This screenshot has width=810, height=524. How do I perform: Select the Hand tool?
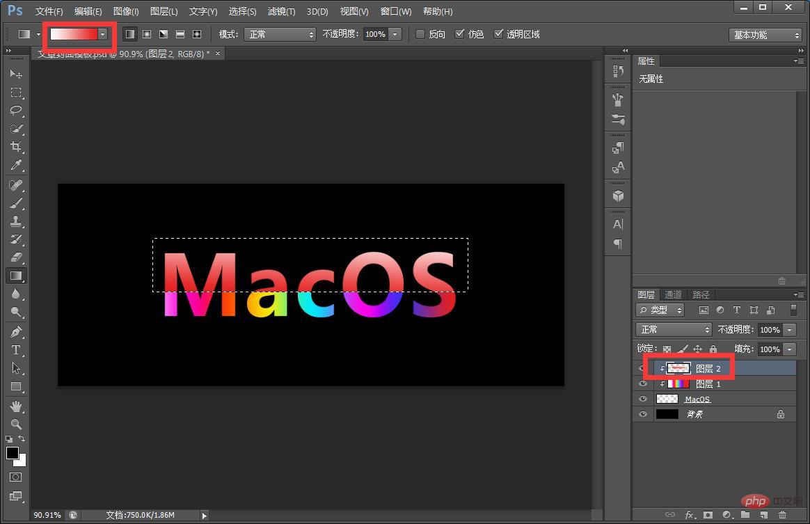[x=15, y=406]
